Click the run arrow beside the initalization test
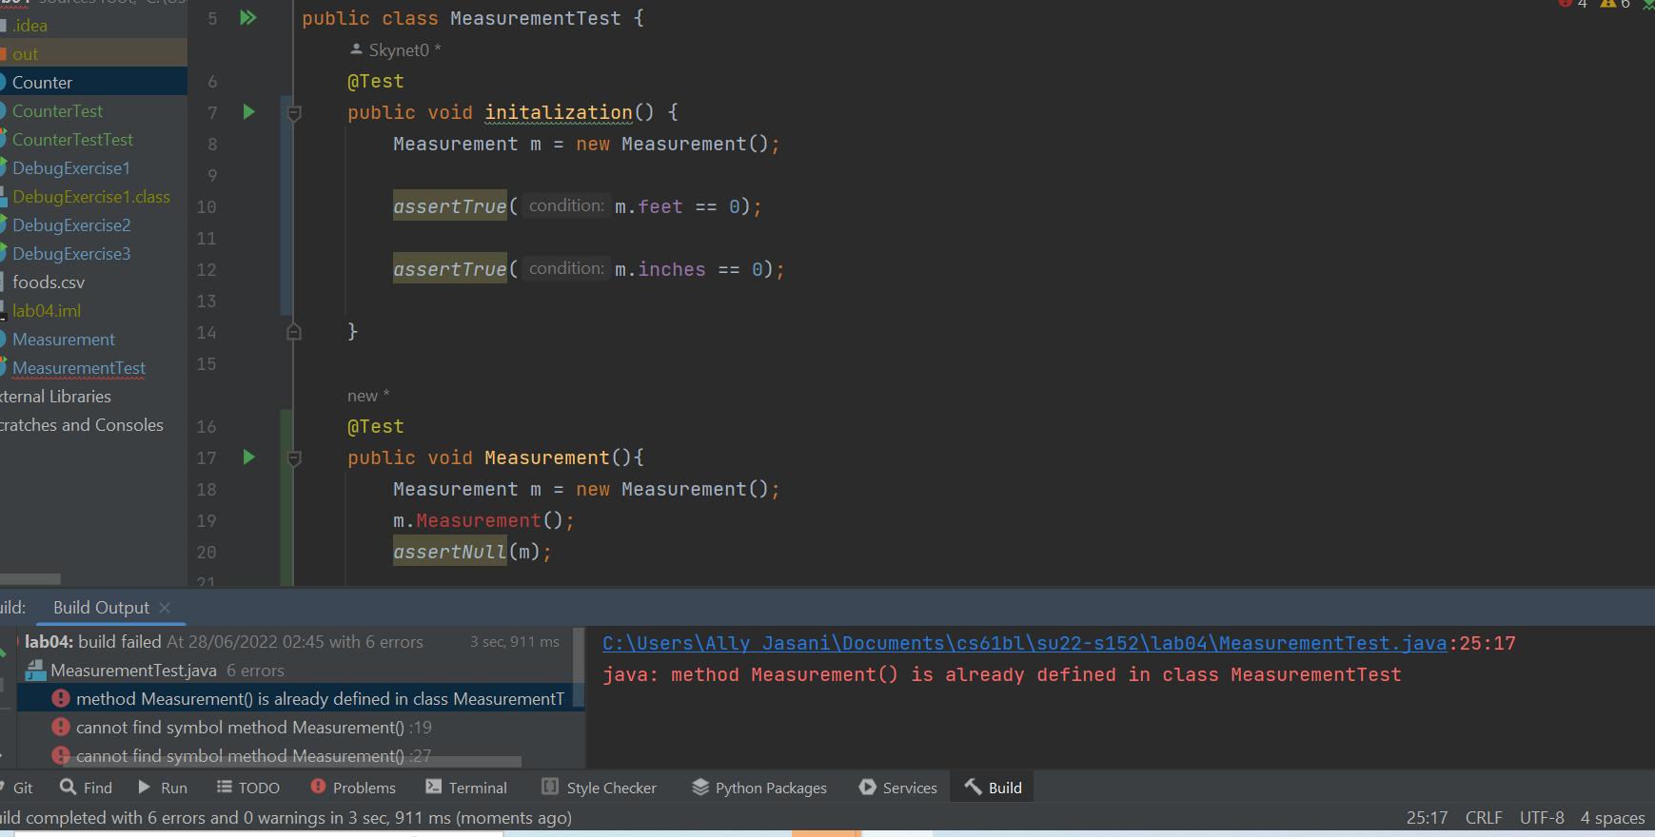Image resolution: width=1655 pixels, height=837 pixels. [248, 112]
